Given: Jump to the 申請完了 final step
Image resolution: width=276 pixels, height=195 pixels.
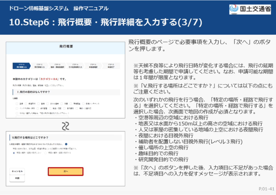Looking at the screenshot, I should [111, 66].
